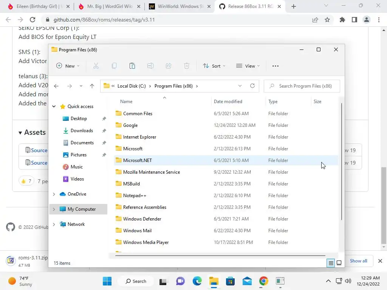Expand address bar history dropdown
Viewport: 387px width, 290px height.
[240, 86]
